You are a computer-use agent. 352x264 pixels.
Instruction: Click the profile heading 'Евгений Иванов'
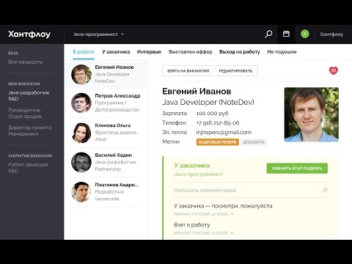coord(197,92)
